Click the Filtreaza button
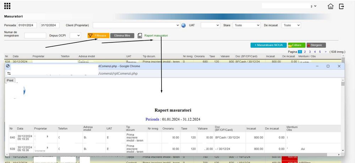This screenshot has width=355, height=163. click(98, 36)
